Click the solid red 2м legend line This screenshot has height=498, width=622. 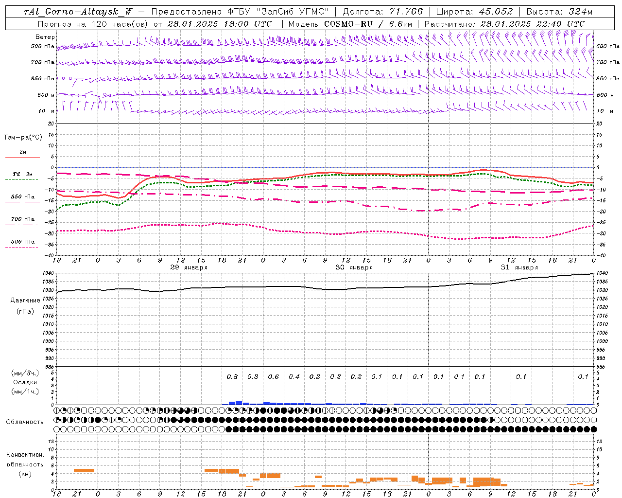(x=22, y=157)
